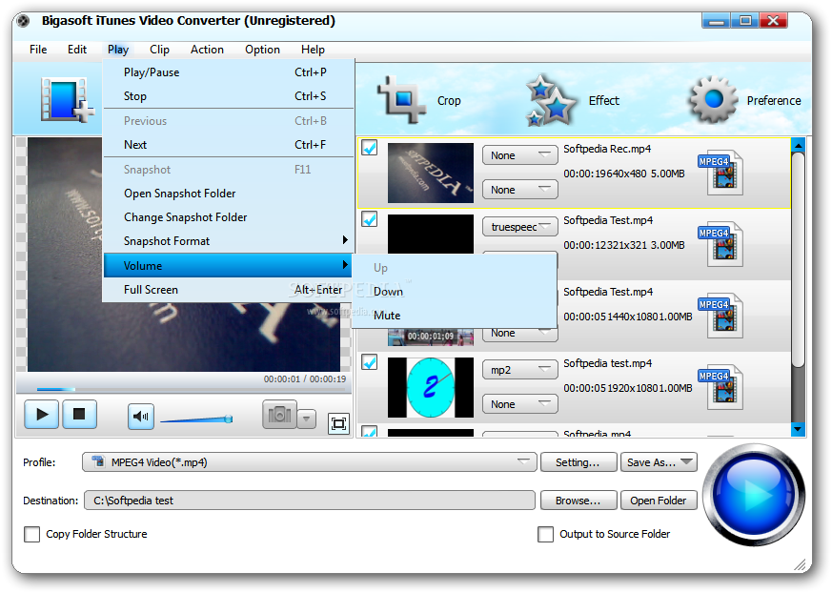Click the big blue Convert button
832x593 pixels.
[754, 495]
